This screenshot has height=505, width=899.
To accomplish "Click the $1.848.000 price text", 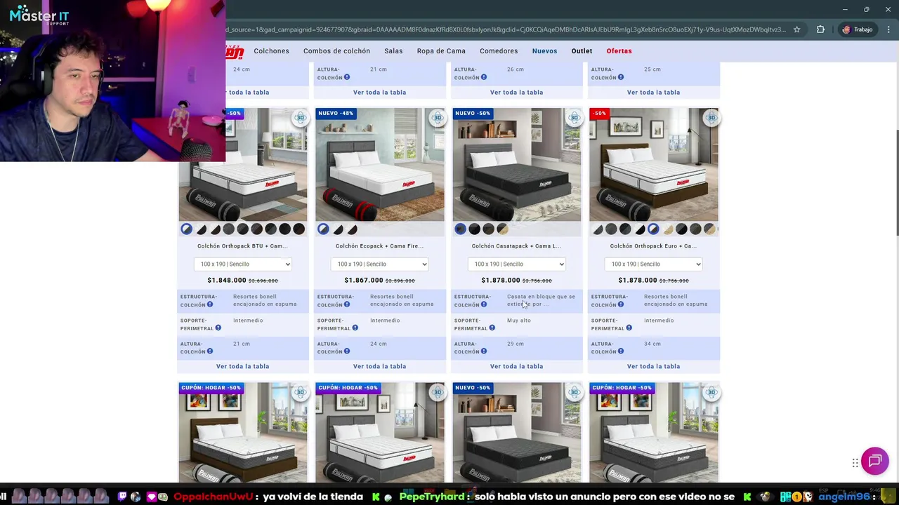I will point(227,281).
